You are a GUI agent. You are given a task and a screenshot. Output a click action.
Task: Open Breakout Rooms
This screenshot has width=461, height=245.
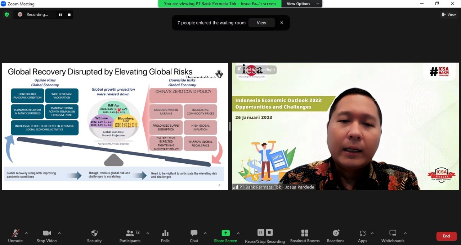(x=305, y=236)
